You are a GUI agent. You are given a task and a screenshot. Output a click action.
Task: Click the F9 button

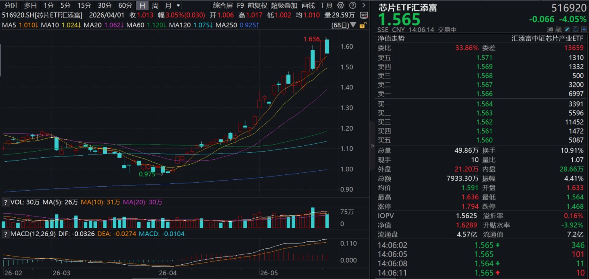pos(240,6)
